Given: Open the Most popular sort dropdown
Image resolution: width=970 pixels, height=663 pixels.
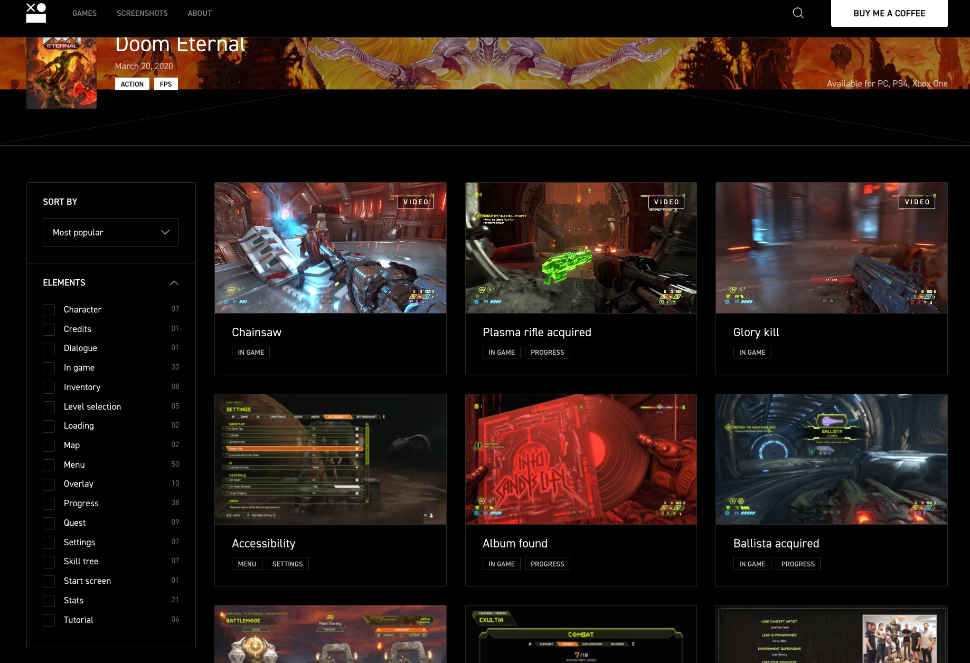Looking at the screenshot, I should point(111,232).
